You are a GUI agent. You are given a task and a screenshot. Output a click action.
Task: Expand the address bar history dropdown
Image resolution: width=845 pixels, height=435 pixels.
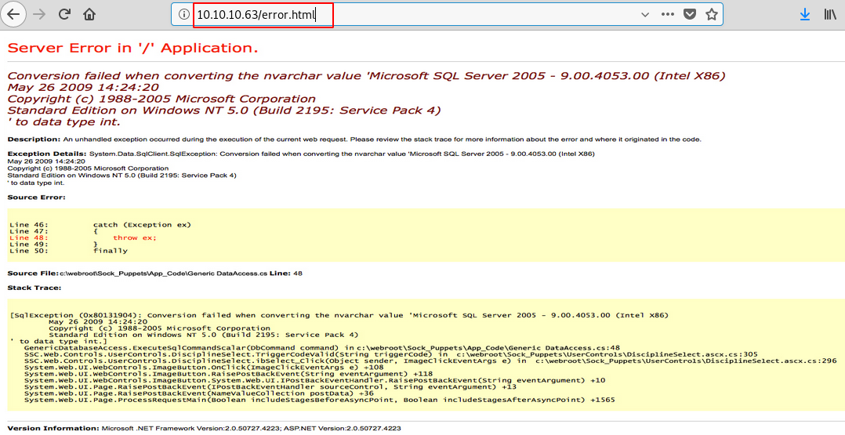point(644,15)
